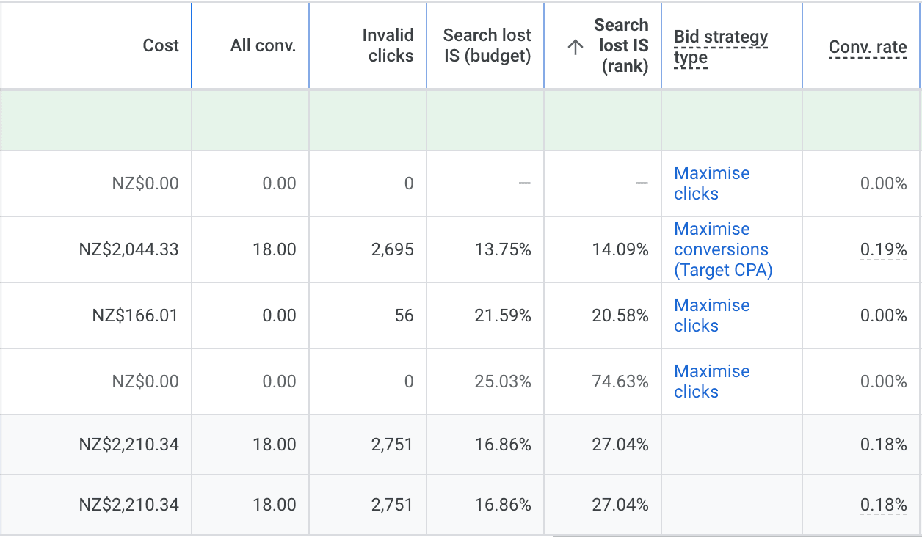Image resolution: width=922 pixels, height=537 pixels.
Task: Open the Maximise conversions (Target CPA) link
Action: pyautogui.click(x=722, y=249)
